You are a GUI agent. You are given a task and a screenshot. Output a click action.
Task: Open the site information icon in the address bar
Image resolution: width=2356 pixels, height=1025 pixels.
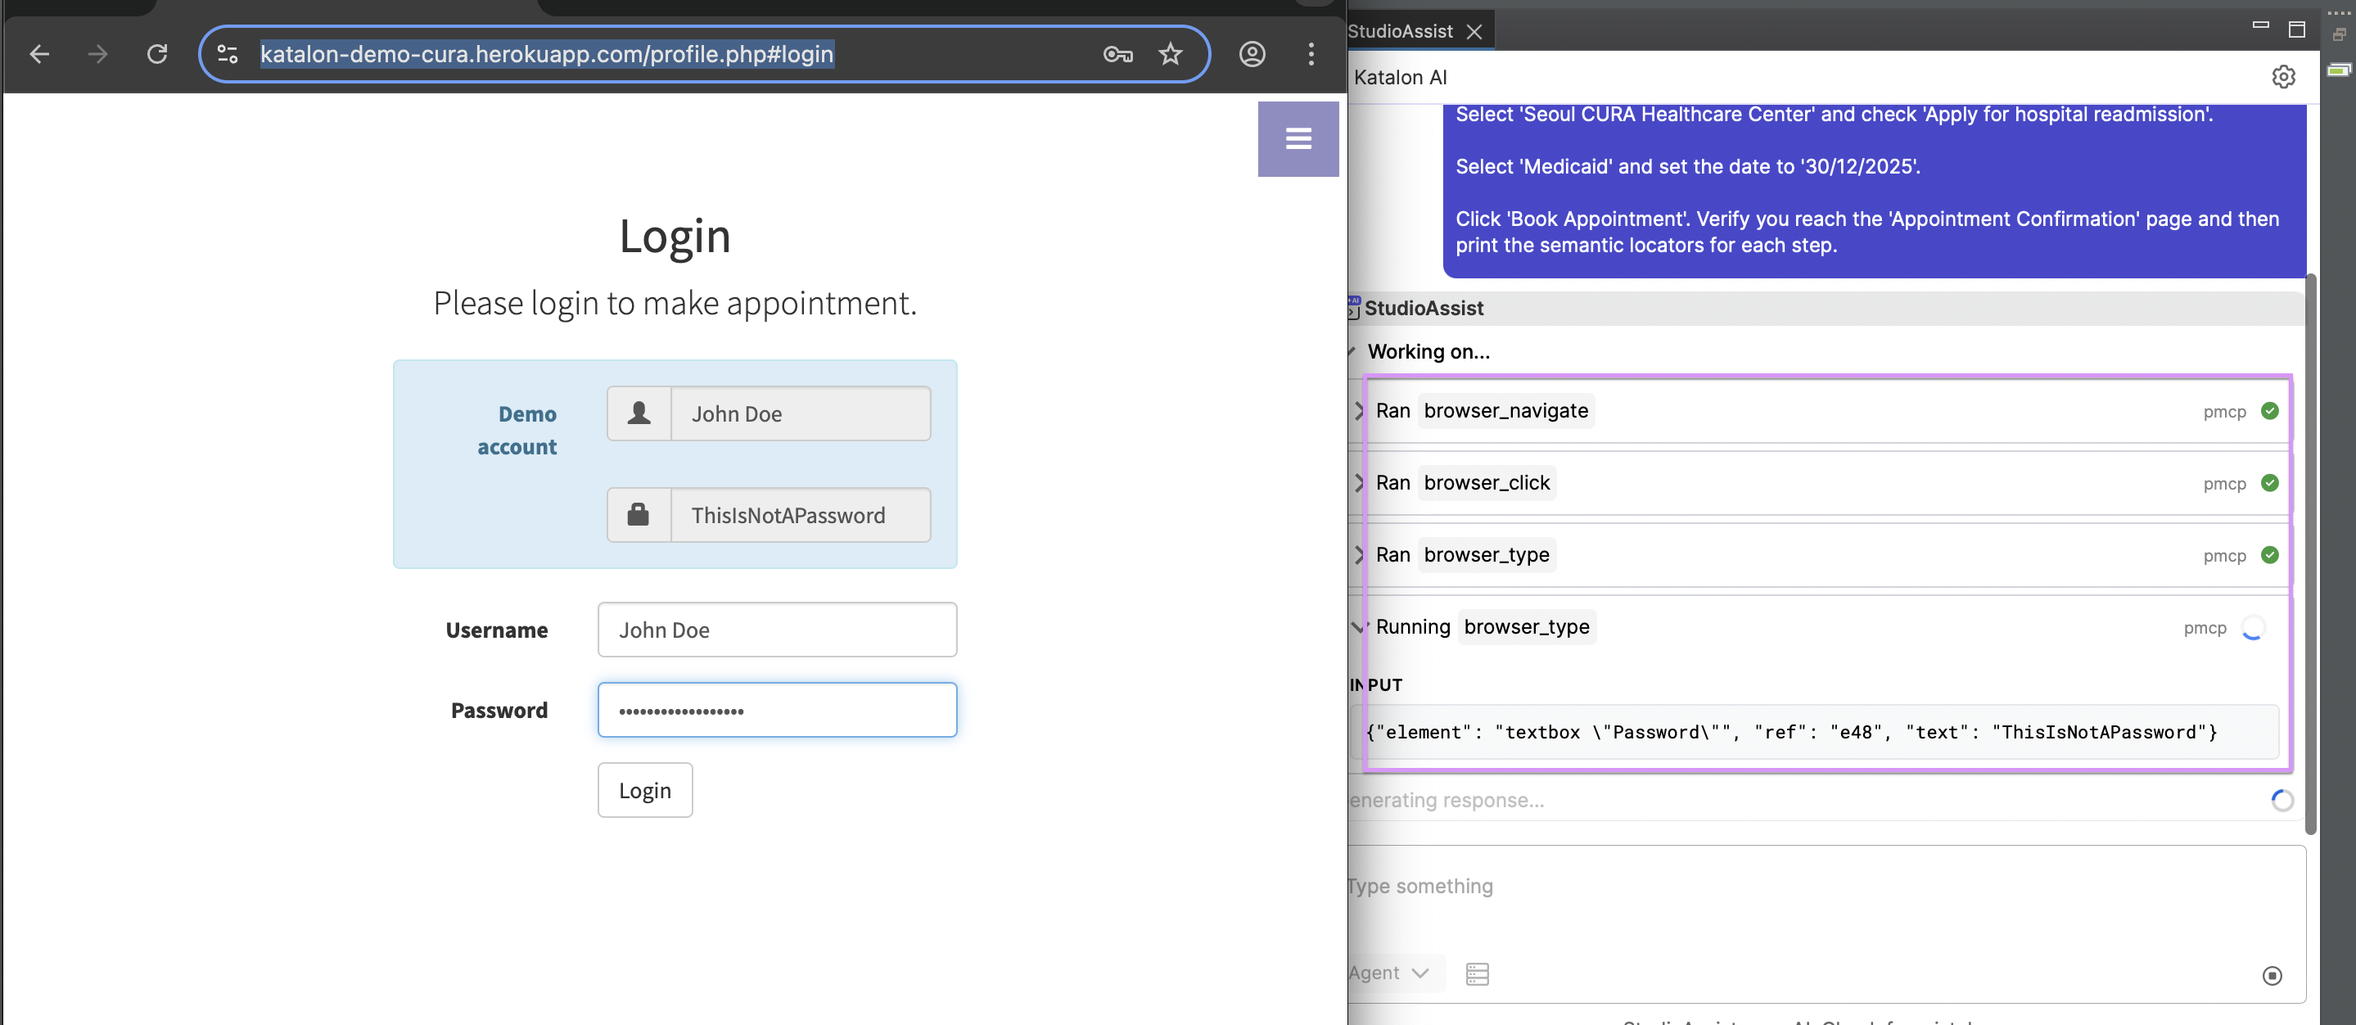coord(228,55)
